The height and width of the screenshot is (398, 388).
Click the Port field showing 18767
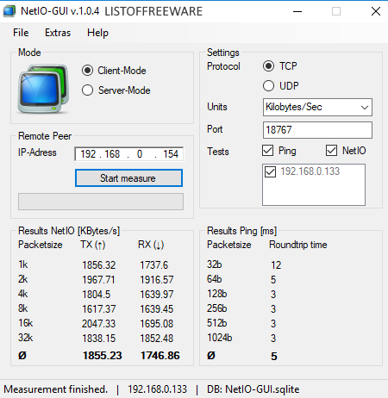(317, 130)
